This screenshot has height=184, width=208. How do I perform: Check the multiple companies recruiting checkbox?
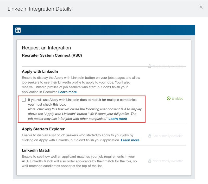point(24,100)
